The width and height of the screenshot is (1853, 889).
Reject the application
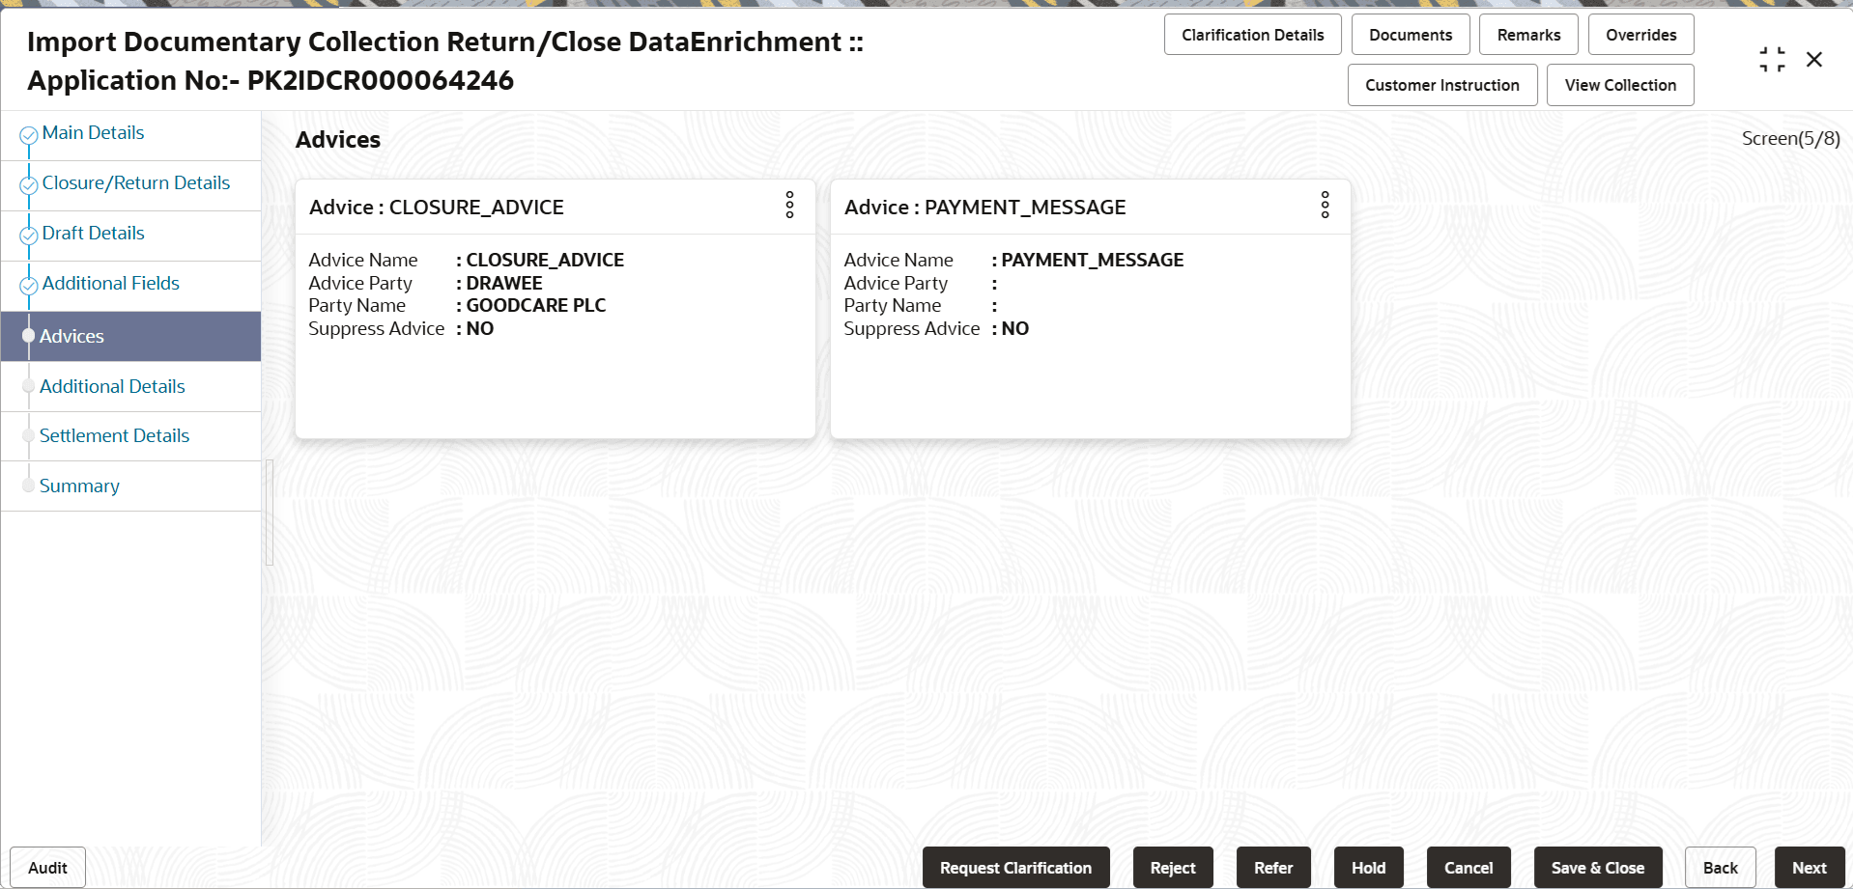click(x=1173, y=868)
